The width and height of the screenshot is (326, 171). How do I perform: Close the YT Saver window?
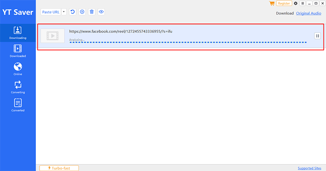click(322, 3)
